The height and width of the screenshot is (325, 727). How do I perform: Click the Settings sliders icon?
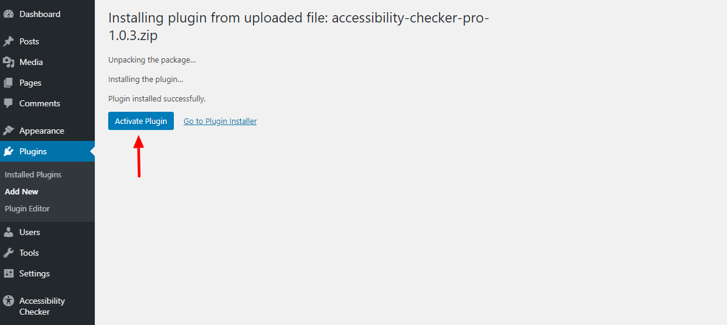(x=9, y=273)
